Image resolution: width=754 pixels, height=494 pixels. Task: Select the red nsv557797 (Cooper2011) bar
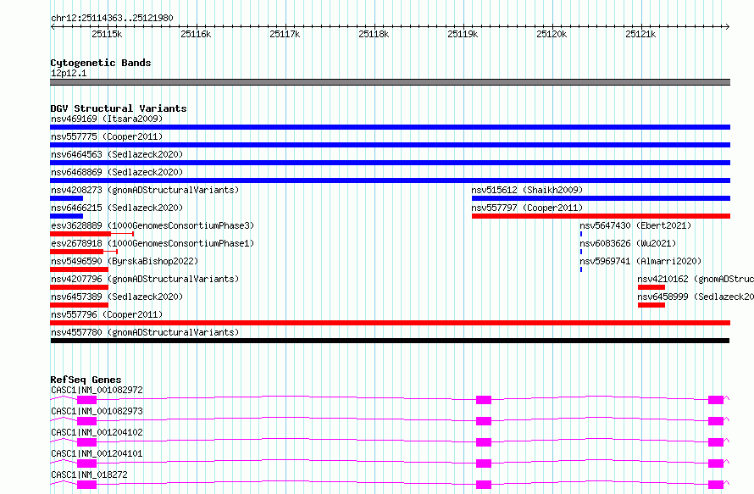pos(602,216)
